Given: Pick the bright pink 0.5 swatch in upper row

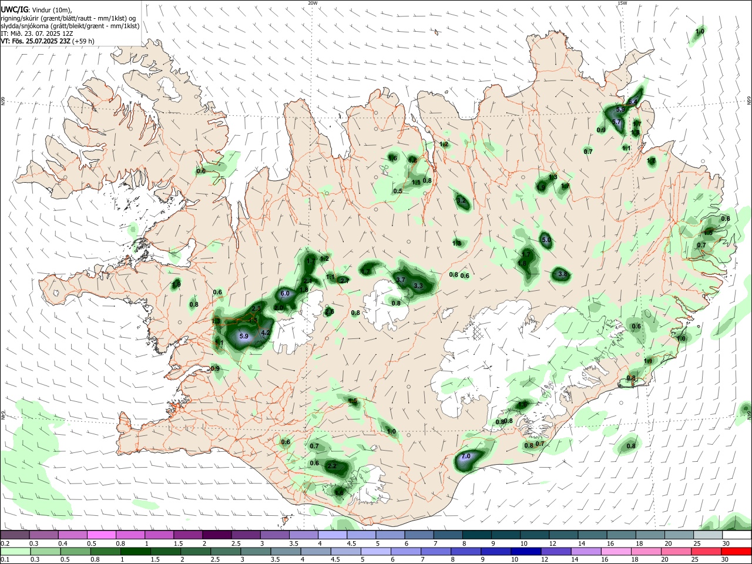Looking at the screenshot, I should click(x=101, y=535).
